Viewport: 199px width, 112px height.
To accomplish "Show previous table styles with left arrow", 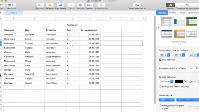I will tap(158, 27).
